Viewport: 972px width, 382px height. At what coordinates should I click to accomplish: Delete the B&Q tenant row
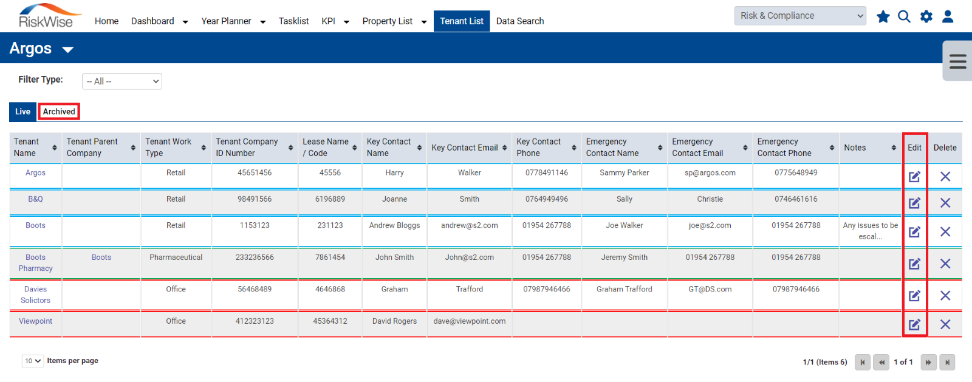945,203
